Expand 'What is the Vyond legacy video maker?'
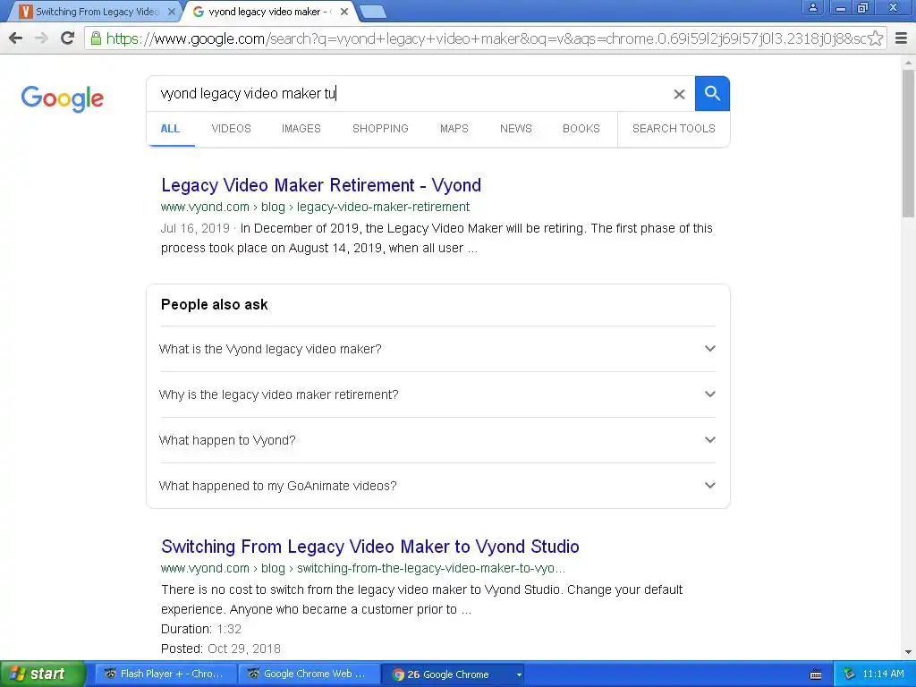916x687 pixels. point(437,349)
